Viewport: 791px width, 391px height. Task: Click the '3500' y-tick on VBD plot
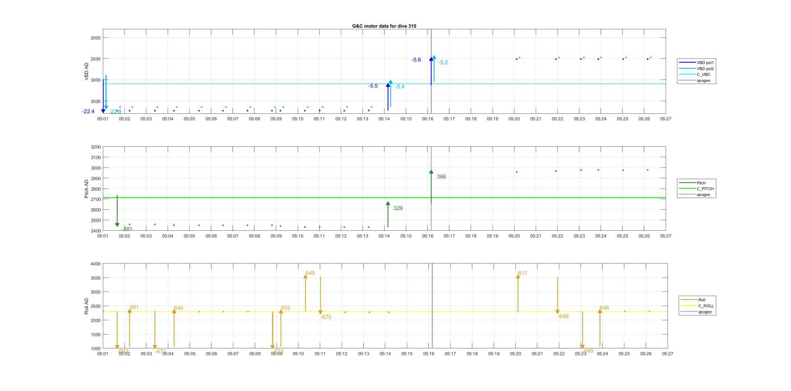(95, 101)
